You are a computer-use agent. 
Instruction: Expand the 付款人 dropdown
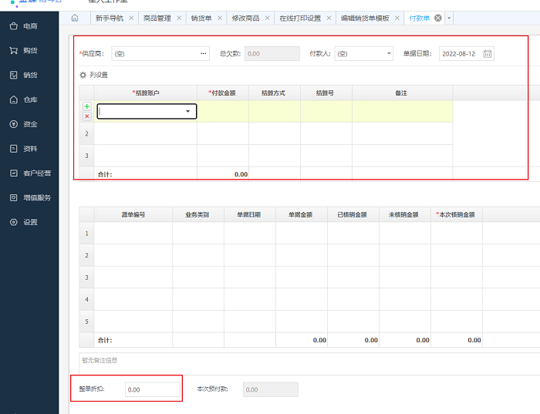pyautogui.click(x=388, y=54)
